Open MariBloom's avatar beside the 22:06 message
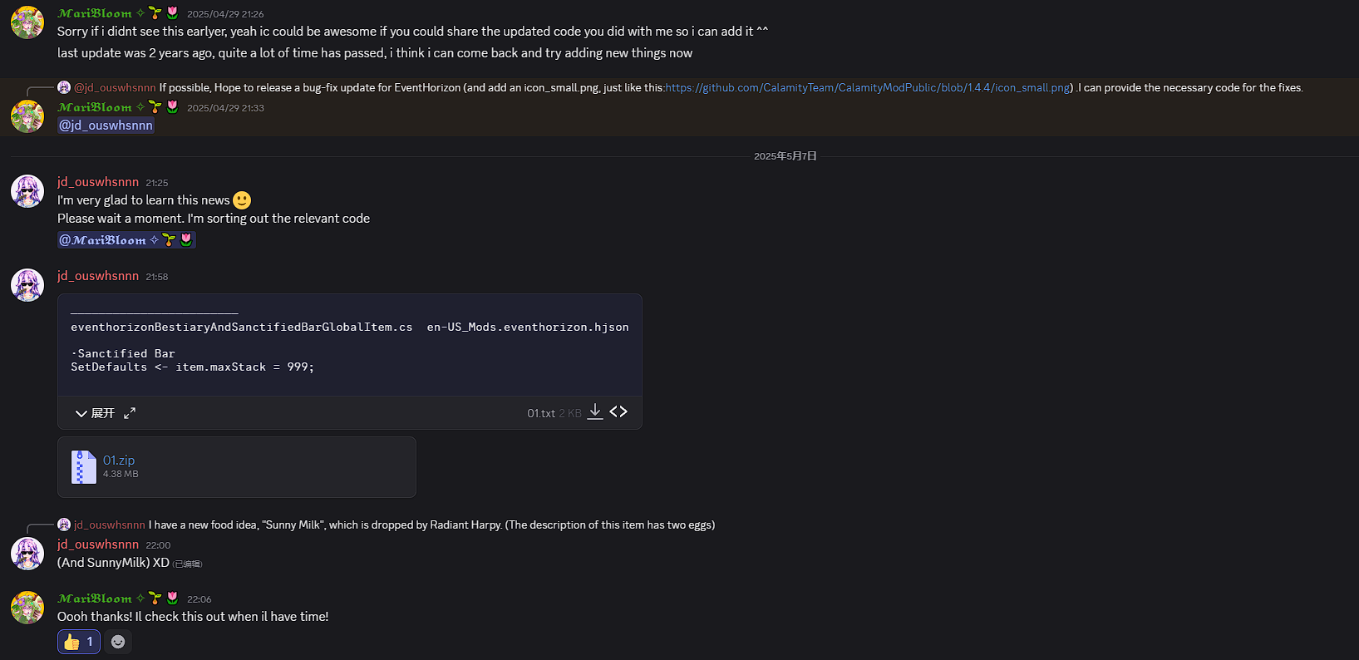Screen dimensions: 1359x660 point(27,608)
